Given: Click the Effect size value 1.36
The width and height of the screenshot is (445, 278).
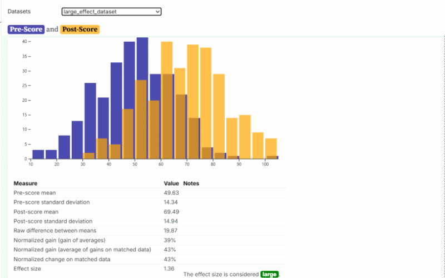Looking at the screenshot, I should point(169,269).
